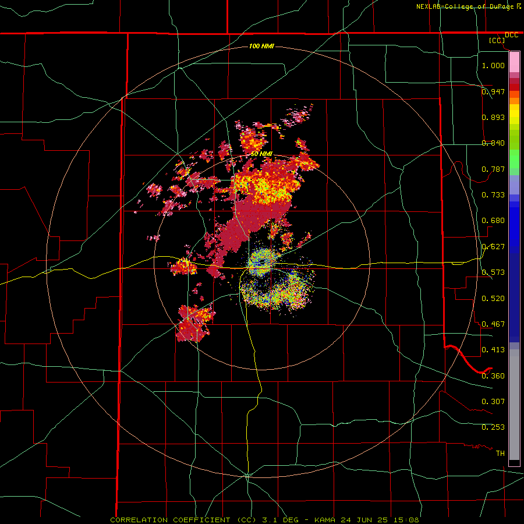The width and height of the screenshot is (524, 524).
Task: Select the 0.627 scale value
Action: [493, 246]
